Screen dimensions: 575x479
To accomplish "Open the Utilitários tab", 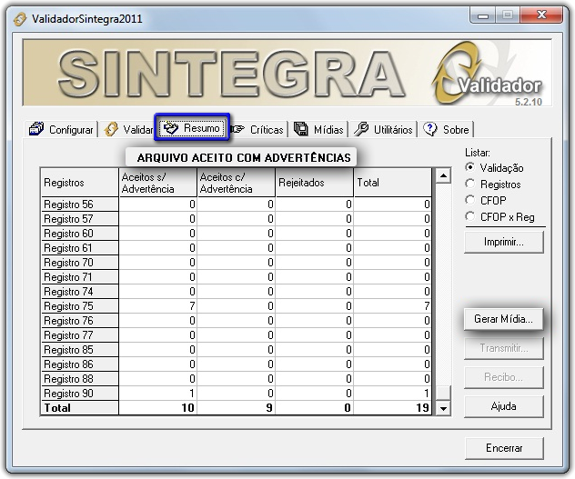I will pos(383,129).
